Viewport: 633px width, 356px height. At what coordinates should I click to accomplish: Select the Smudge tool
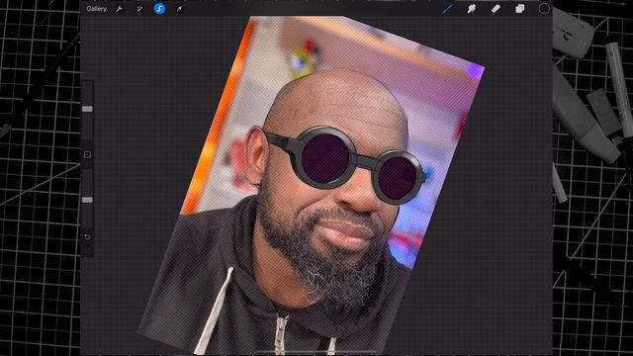(x=471, y=9)
